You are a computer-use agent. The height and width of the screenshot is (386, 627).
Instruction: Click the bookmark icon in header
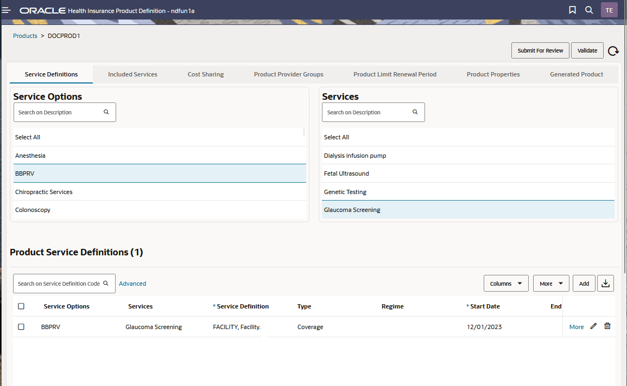572,10
